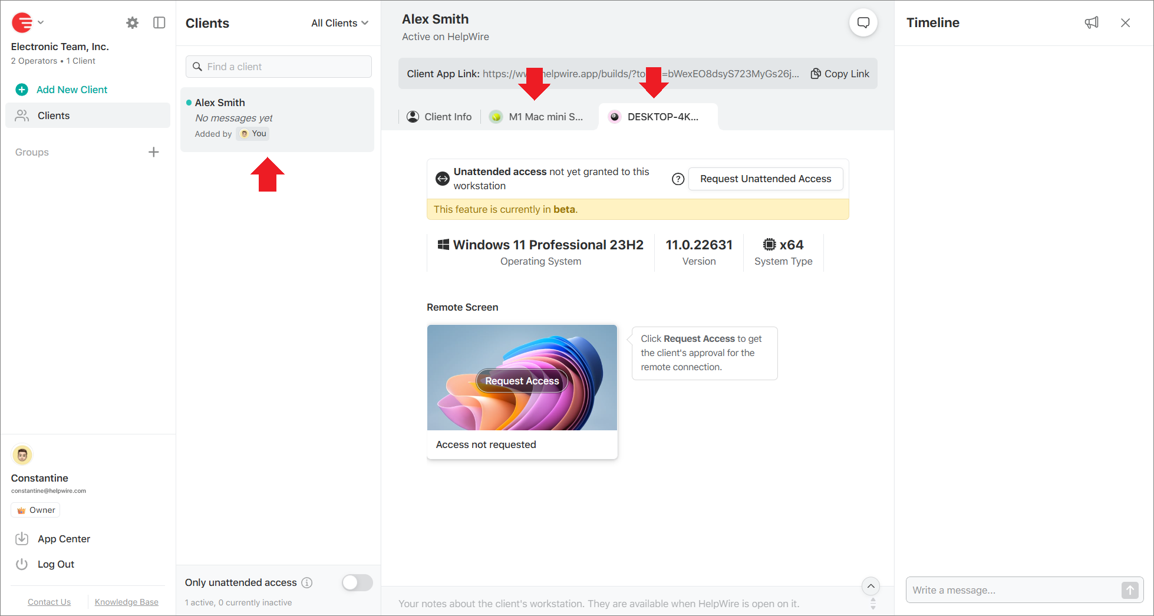
Task: Toggle the sidebar layout icon near settings
Action: pos(159,22)
